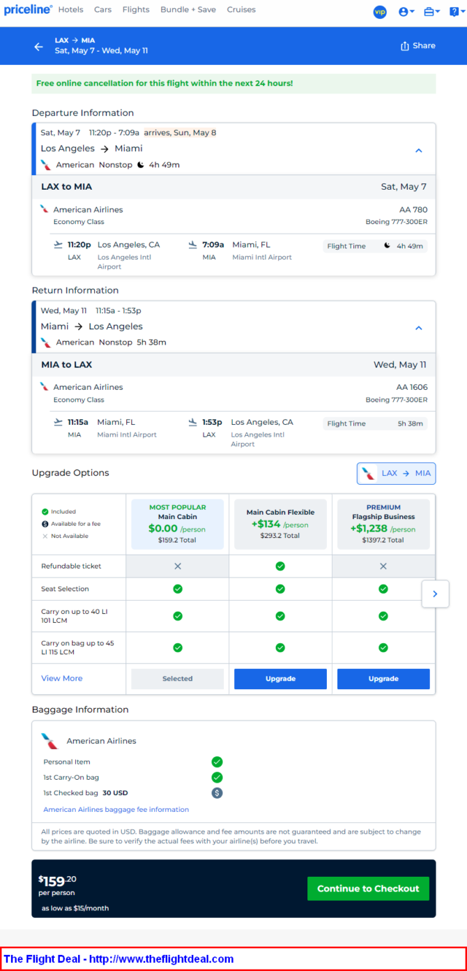Image resolution: width=467 pixels, height=971 pixels.
Task: Click the takeoff icon beside 11:20p departure
Action: pyautogui.click(x=58, y=245)
